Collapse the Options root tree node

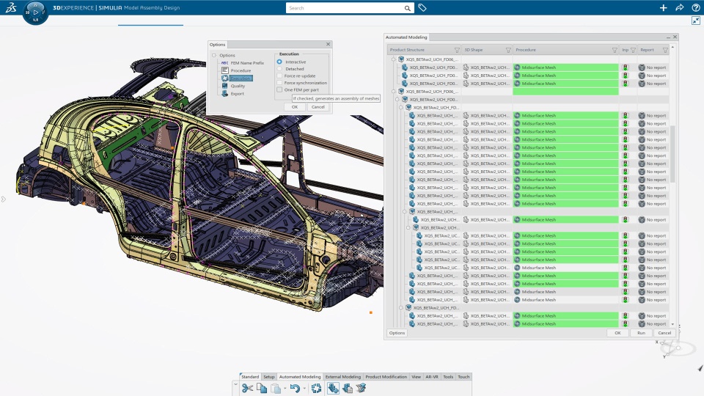point(214,55)
